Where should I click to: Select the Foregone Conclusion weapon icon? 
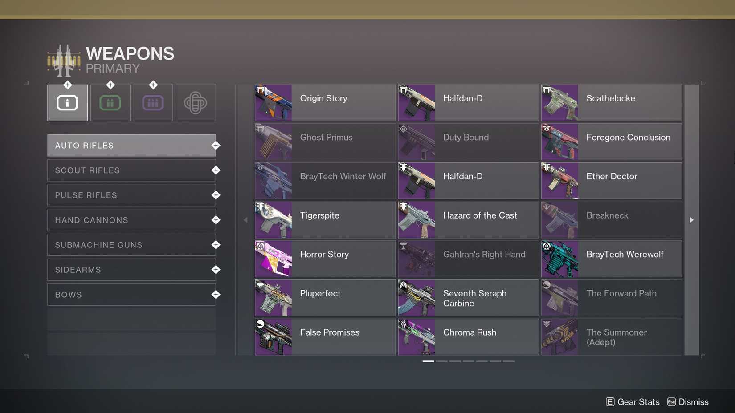[559, 142]
